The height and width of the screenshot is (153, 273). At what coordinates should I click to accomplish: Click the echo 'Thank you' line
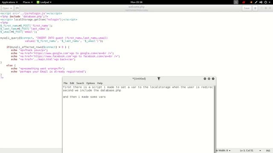[29, 50]
